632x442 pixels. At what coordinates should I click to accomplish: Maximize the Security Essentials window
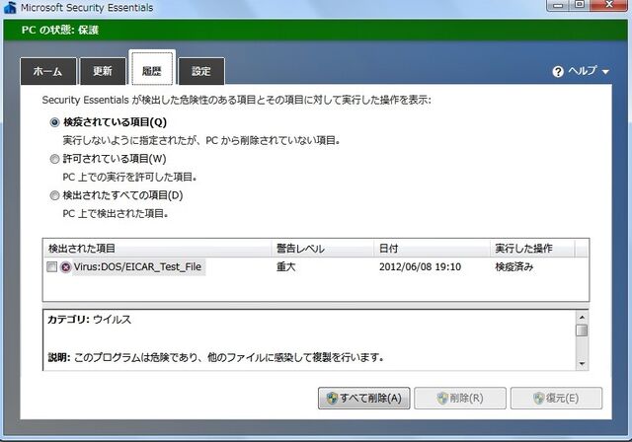point(580,5)
